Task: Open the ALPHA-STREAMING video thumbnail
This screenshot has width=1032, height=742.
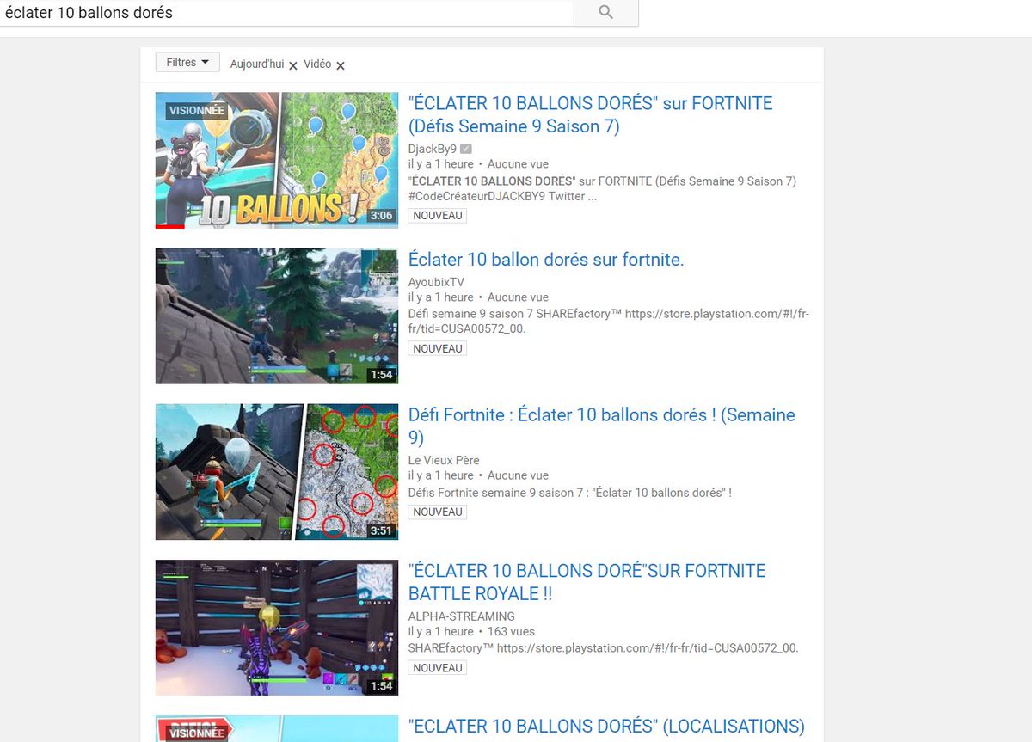Action: 277,628
